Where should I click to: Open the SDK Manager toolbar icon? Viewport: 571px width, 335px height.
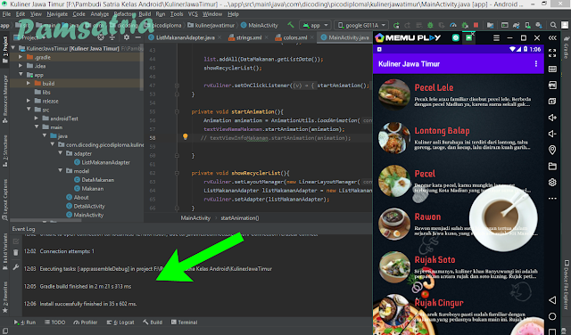pyautogui.click(x=539, y=25)
